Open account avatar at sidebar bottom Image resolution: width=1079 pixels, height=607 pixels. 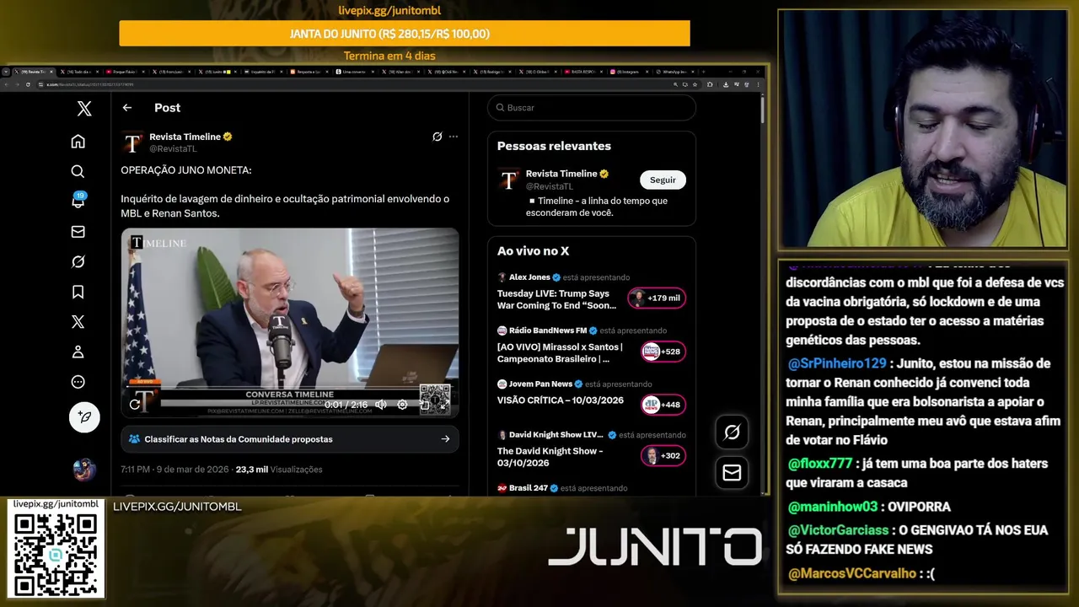click(84, 469)
